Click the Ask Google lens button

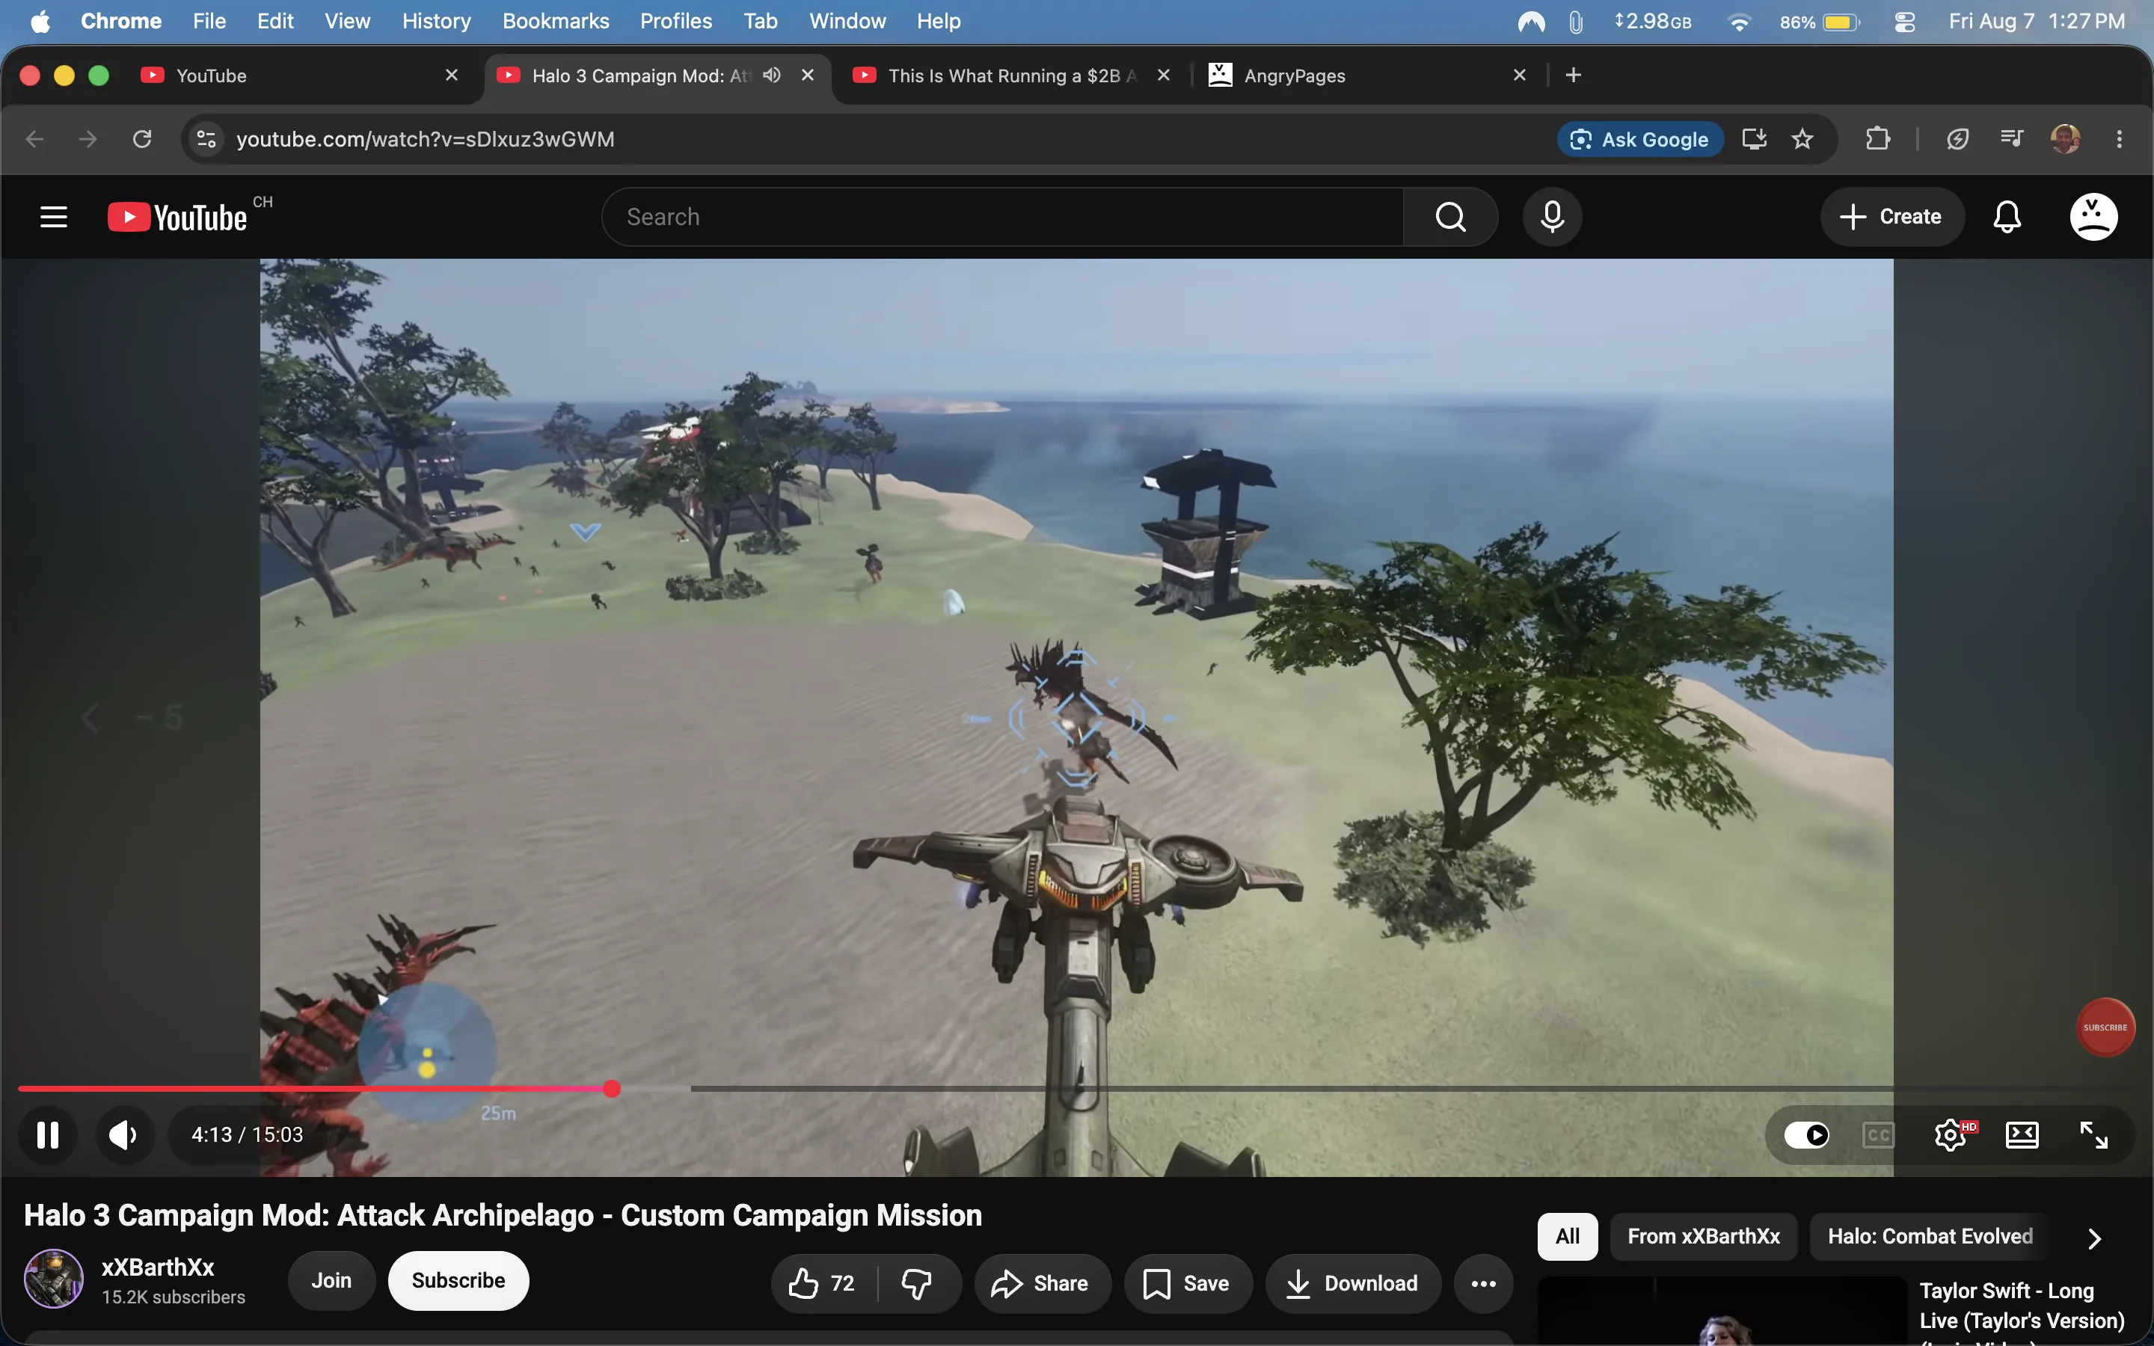[x=1639, y=139]
